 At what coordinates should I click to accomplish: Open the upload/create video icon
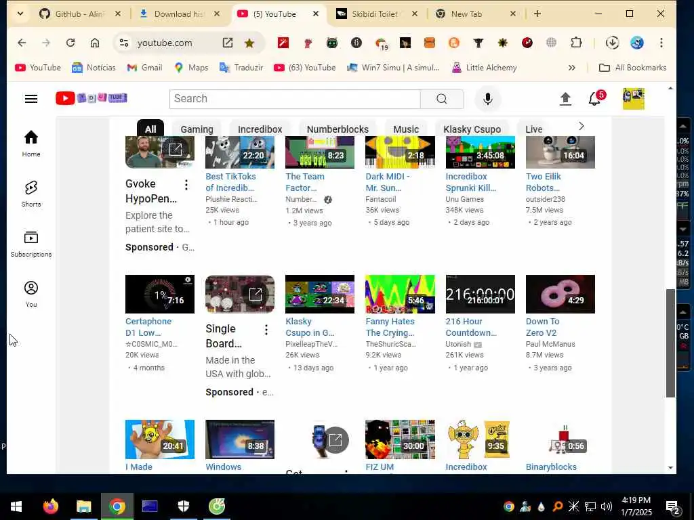[565, 99]
